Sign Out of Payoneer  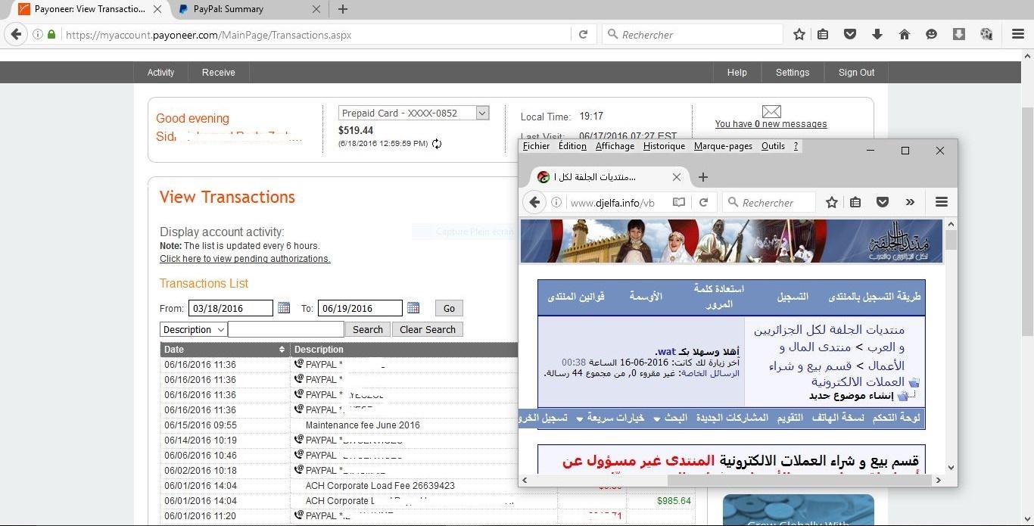pyautogui.click(x=856, y=73)
